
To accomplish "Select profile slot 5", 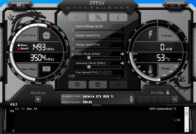I will pyautogui.click(x=168, y=99).
